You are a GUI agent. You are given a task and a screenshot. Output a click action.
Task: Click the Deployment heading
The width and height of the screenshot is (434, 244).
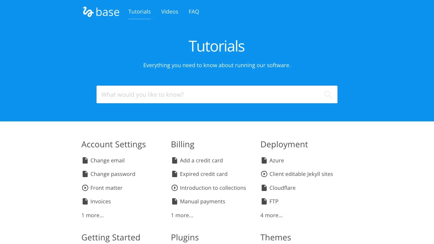pos(284,145)
